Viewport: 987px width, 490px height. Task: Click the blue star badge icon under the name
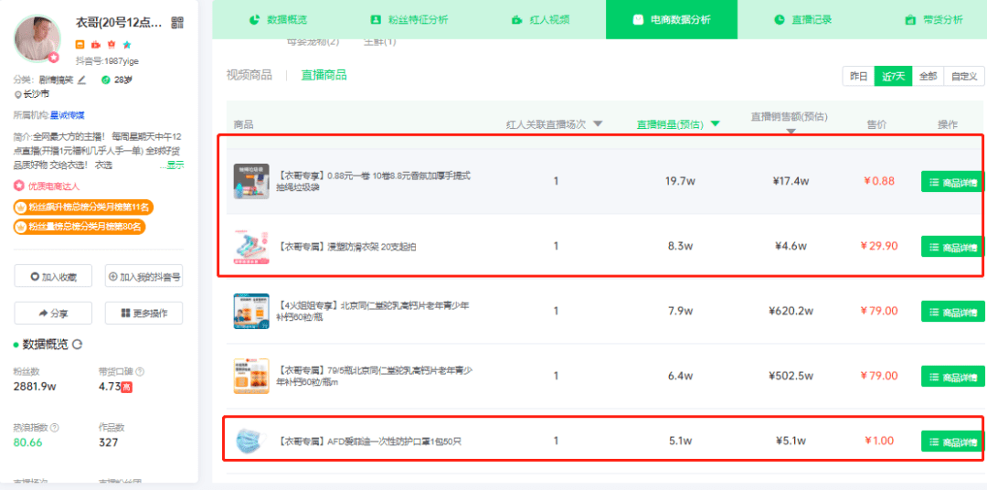pyautogui.click(x=127, y=45)
